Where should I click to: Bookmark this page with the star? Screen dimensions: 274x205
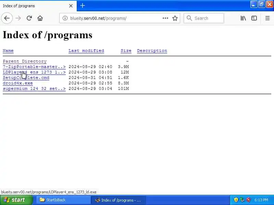[175, 18]
